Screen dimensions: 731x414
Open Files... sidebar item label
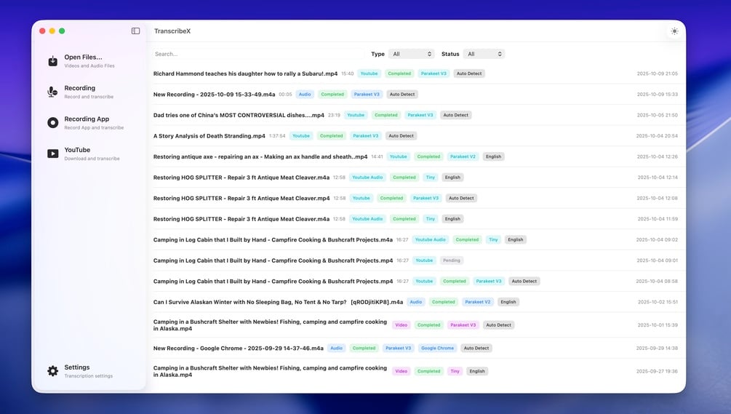point(83,57)
